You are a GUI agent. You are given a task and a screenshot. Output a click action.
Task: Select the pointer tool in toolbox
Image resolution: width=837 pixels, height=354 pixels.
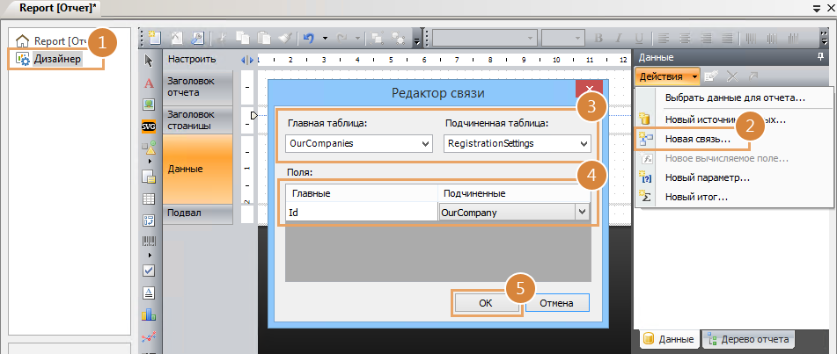click(x=149, y=60)
